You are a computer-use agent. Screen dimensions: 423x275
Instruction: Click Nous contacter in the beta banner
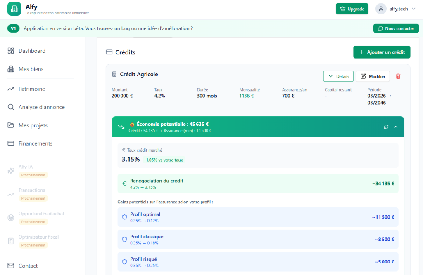point(396,28)
